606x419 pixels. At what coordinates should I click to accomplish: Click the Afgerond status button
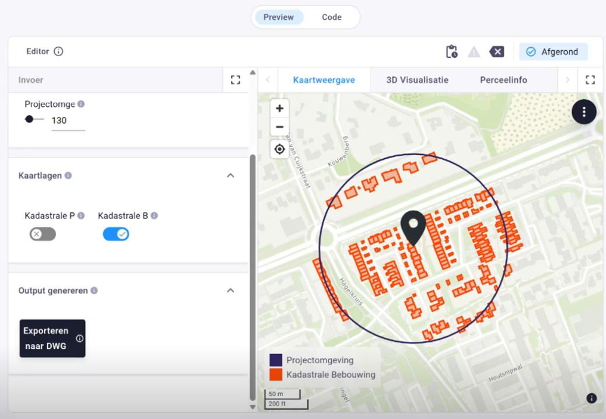(553, 52)
